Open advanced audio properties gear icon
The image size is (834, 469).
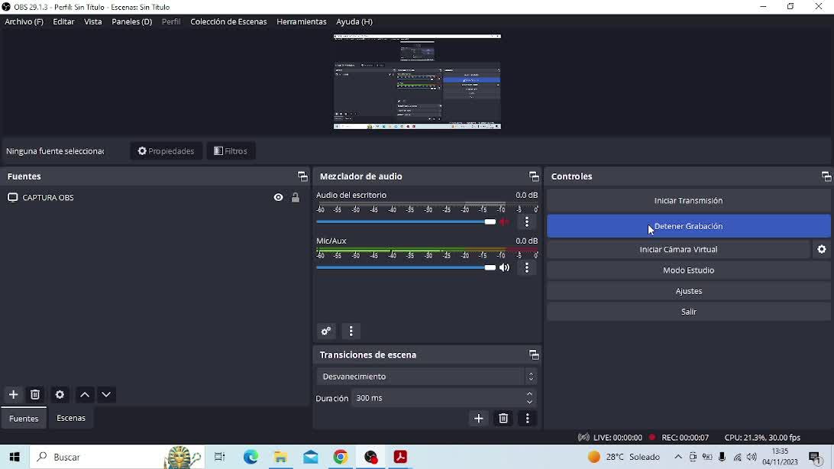pos(326,332)
